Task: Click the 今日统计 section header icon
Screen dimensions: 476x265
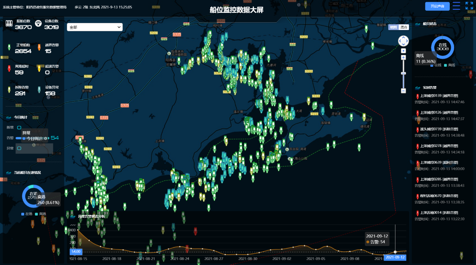Action: 9,117
